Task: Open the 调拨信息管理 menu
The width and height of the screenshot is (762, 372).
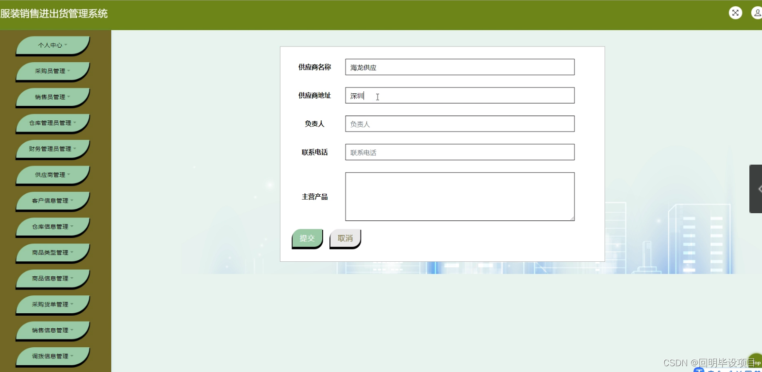Action: click(x=53, y=356)
